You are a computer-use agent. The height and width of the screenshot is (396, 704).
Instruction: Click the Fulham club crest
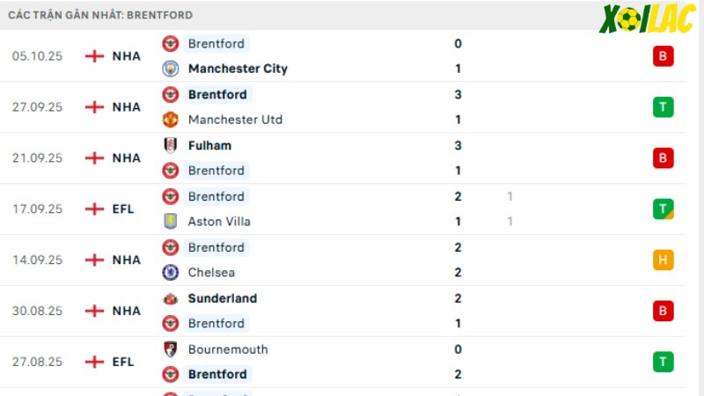[x=170, y=145]
